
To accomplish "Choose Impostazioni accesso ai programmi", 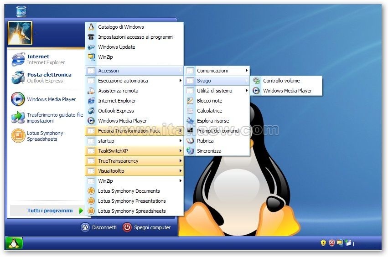I will [x=135, y=37].
